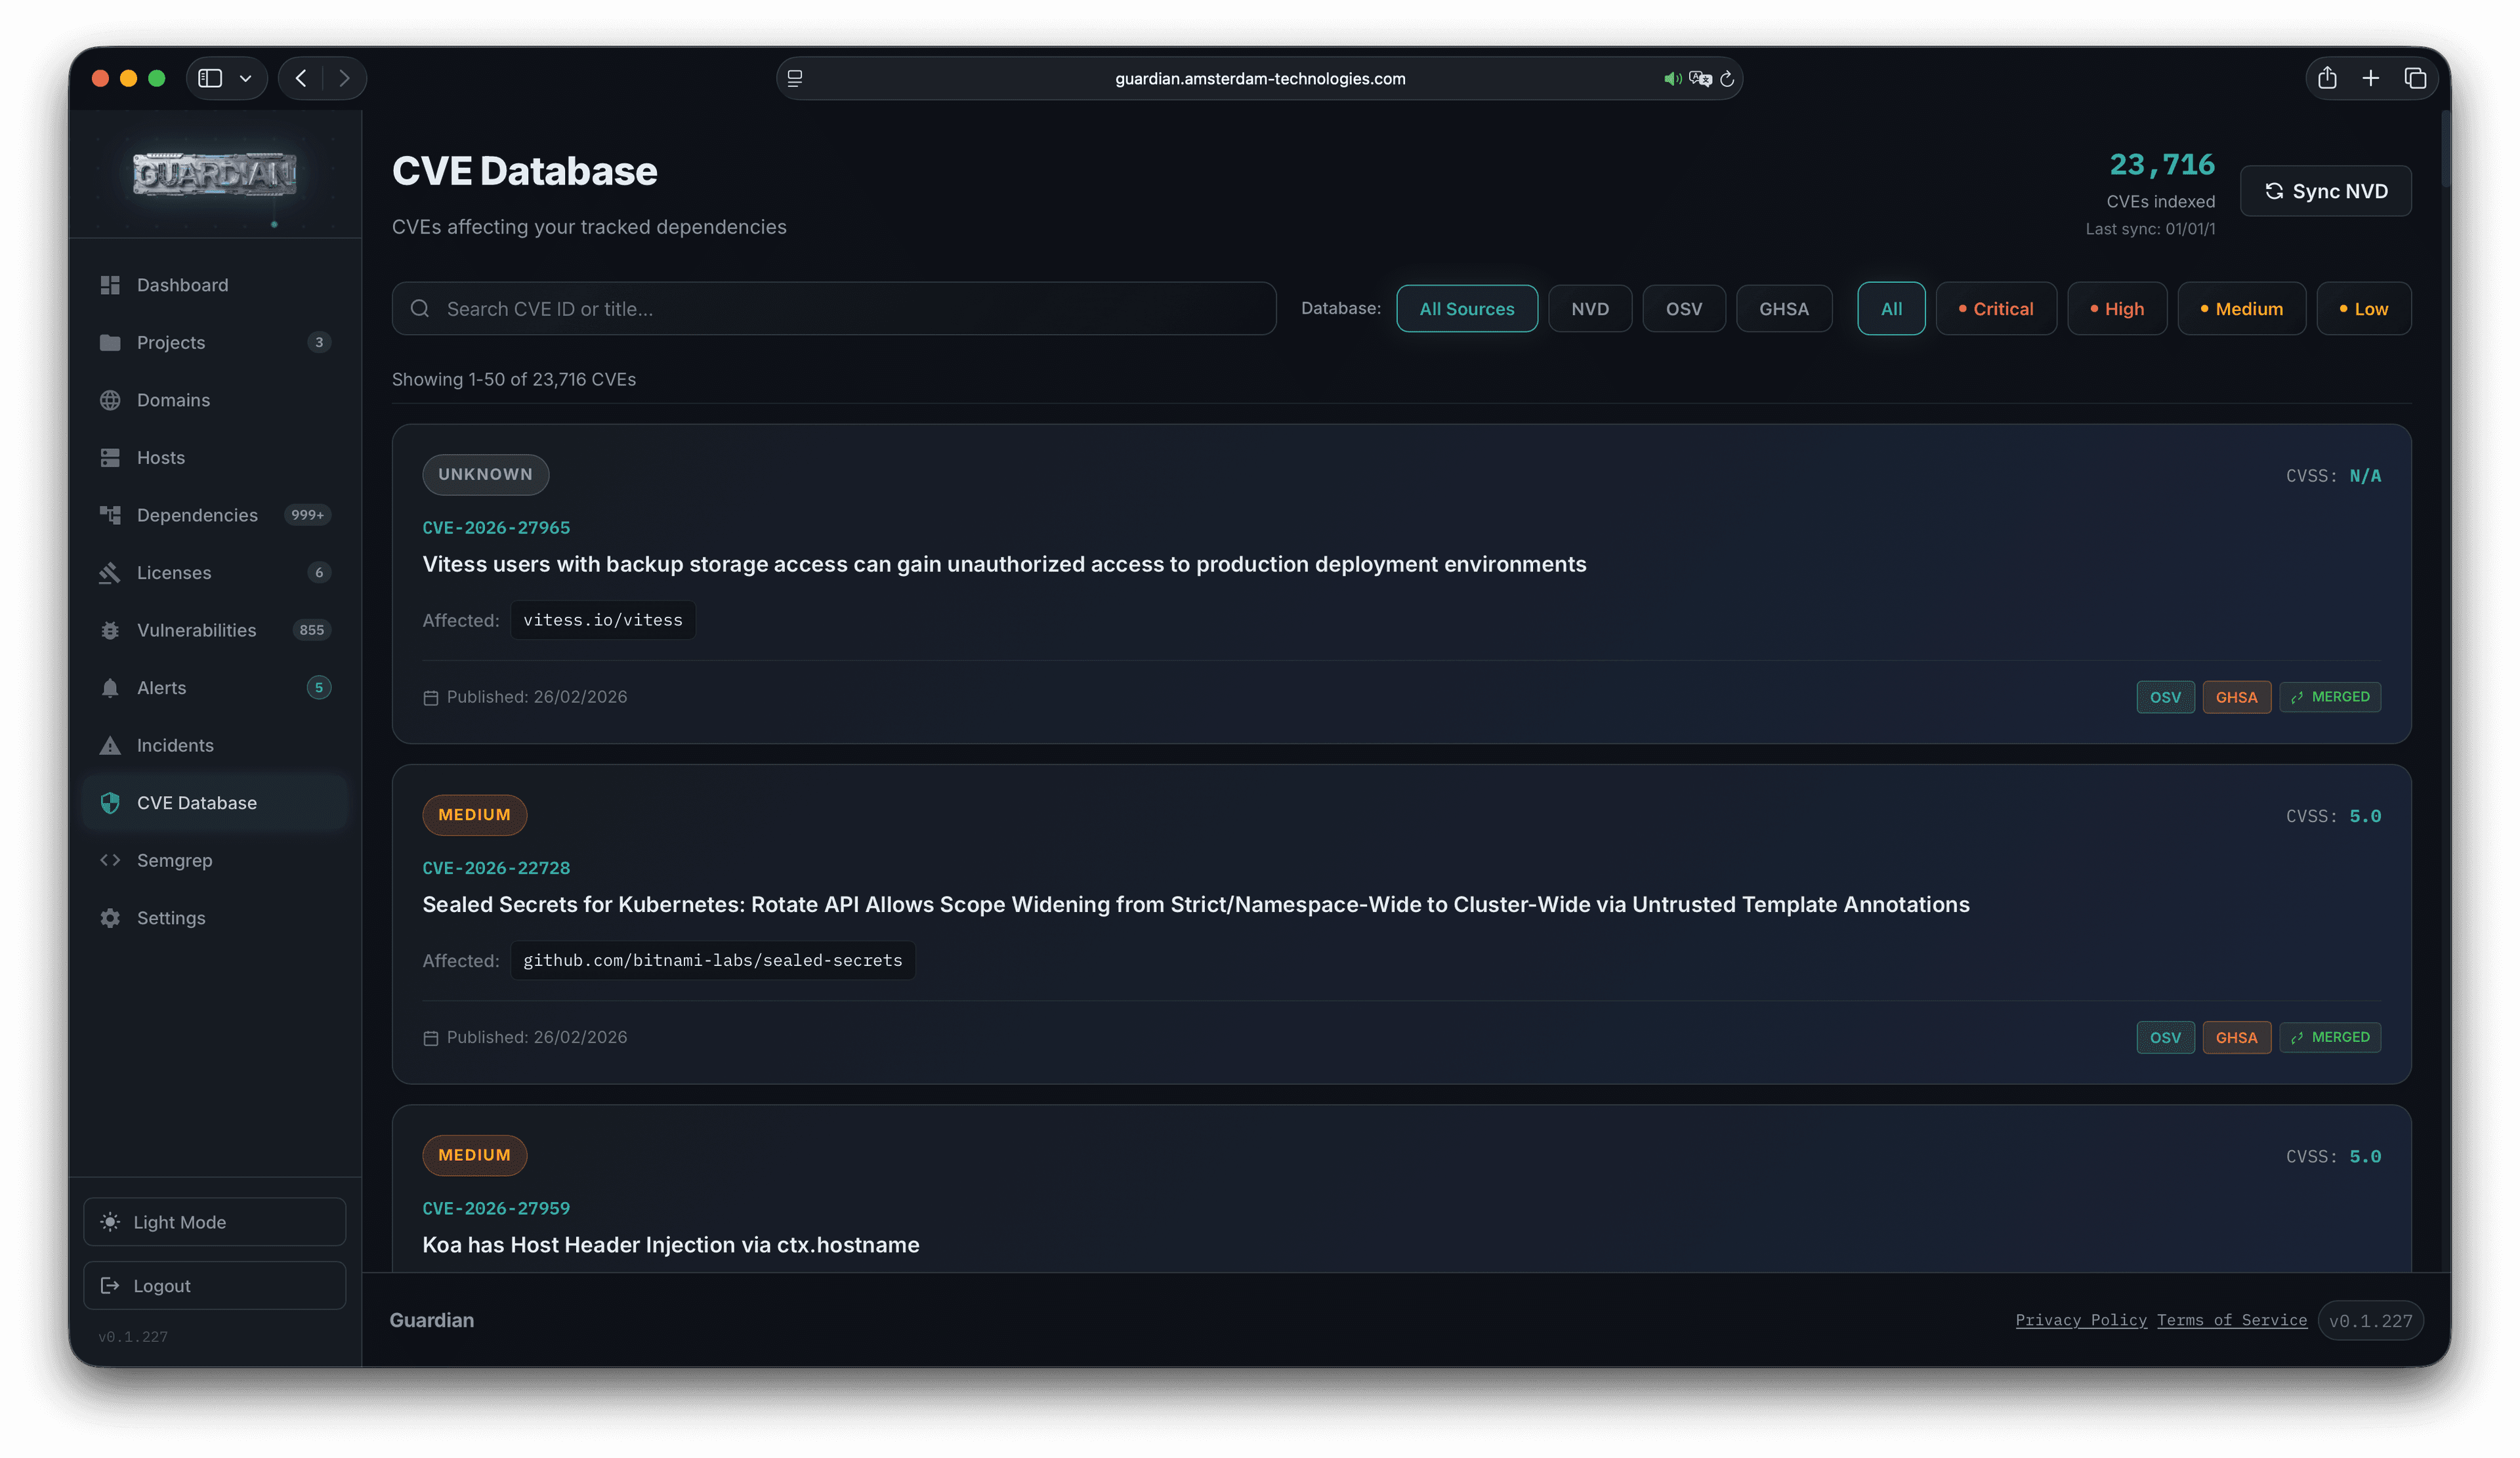Open the Alerts page
This screenshot has height=1458, width=2520.
pos(215,688)
